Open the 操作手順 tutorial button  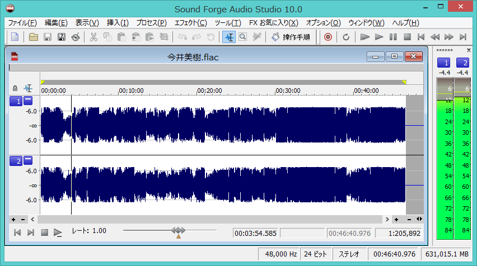click(x=291, y=37)
